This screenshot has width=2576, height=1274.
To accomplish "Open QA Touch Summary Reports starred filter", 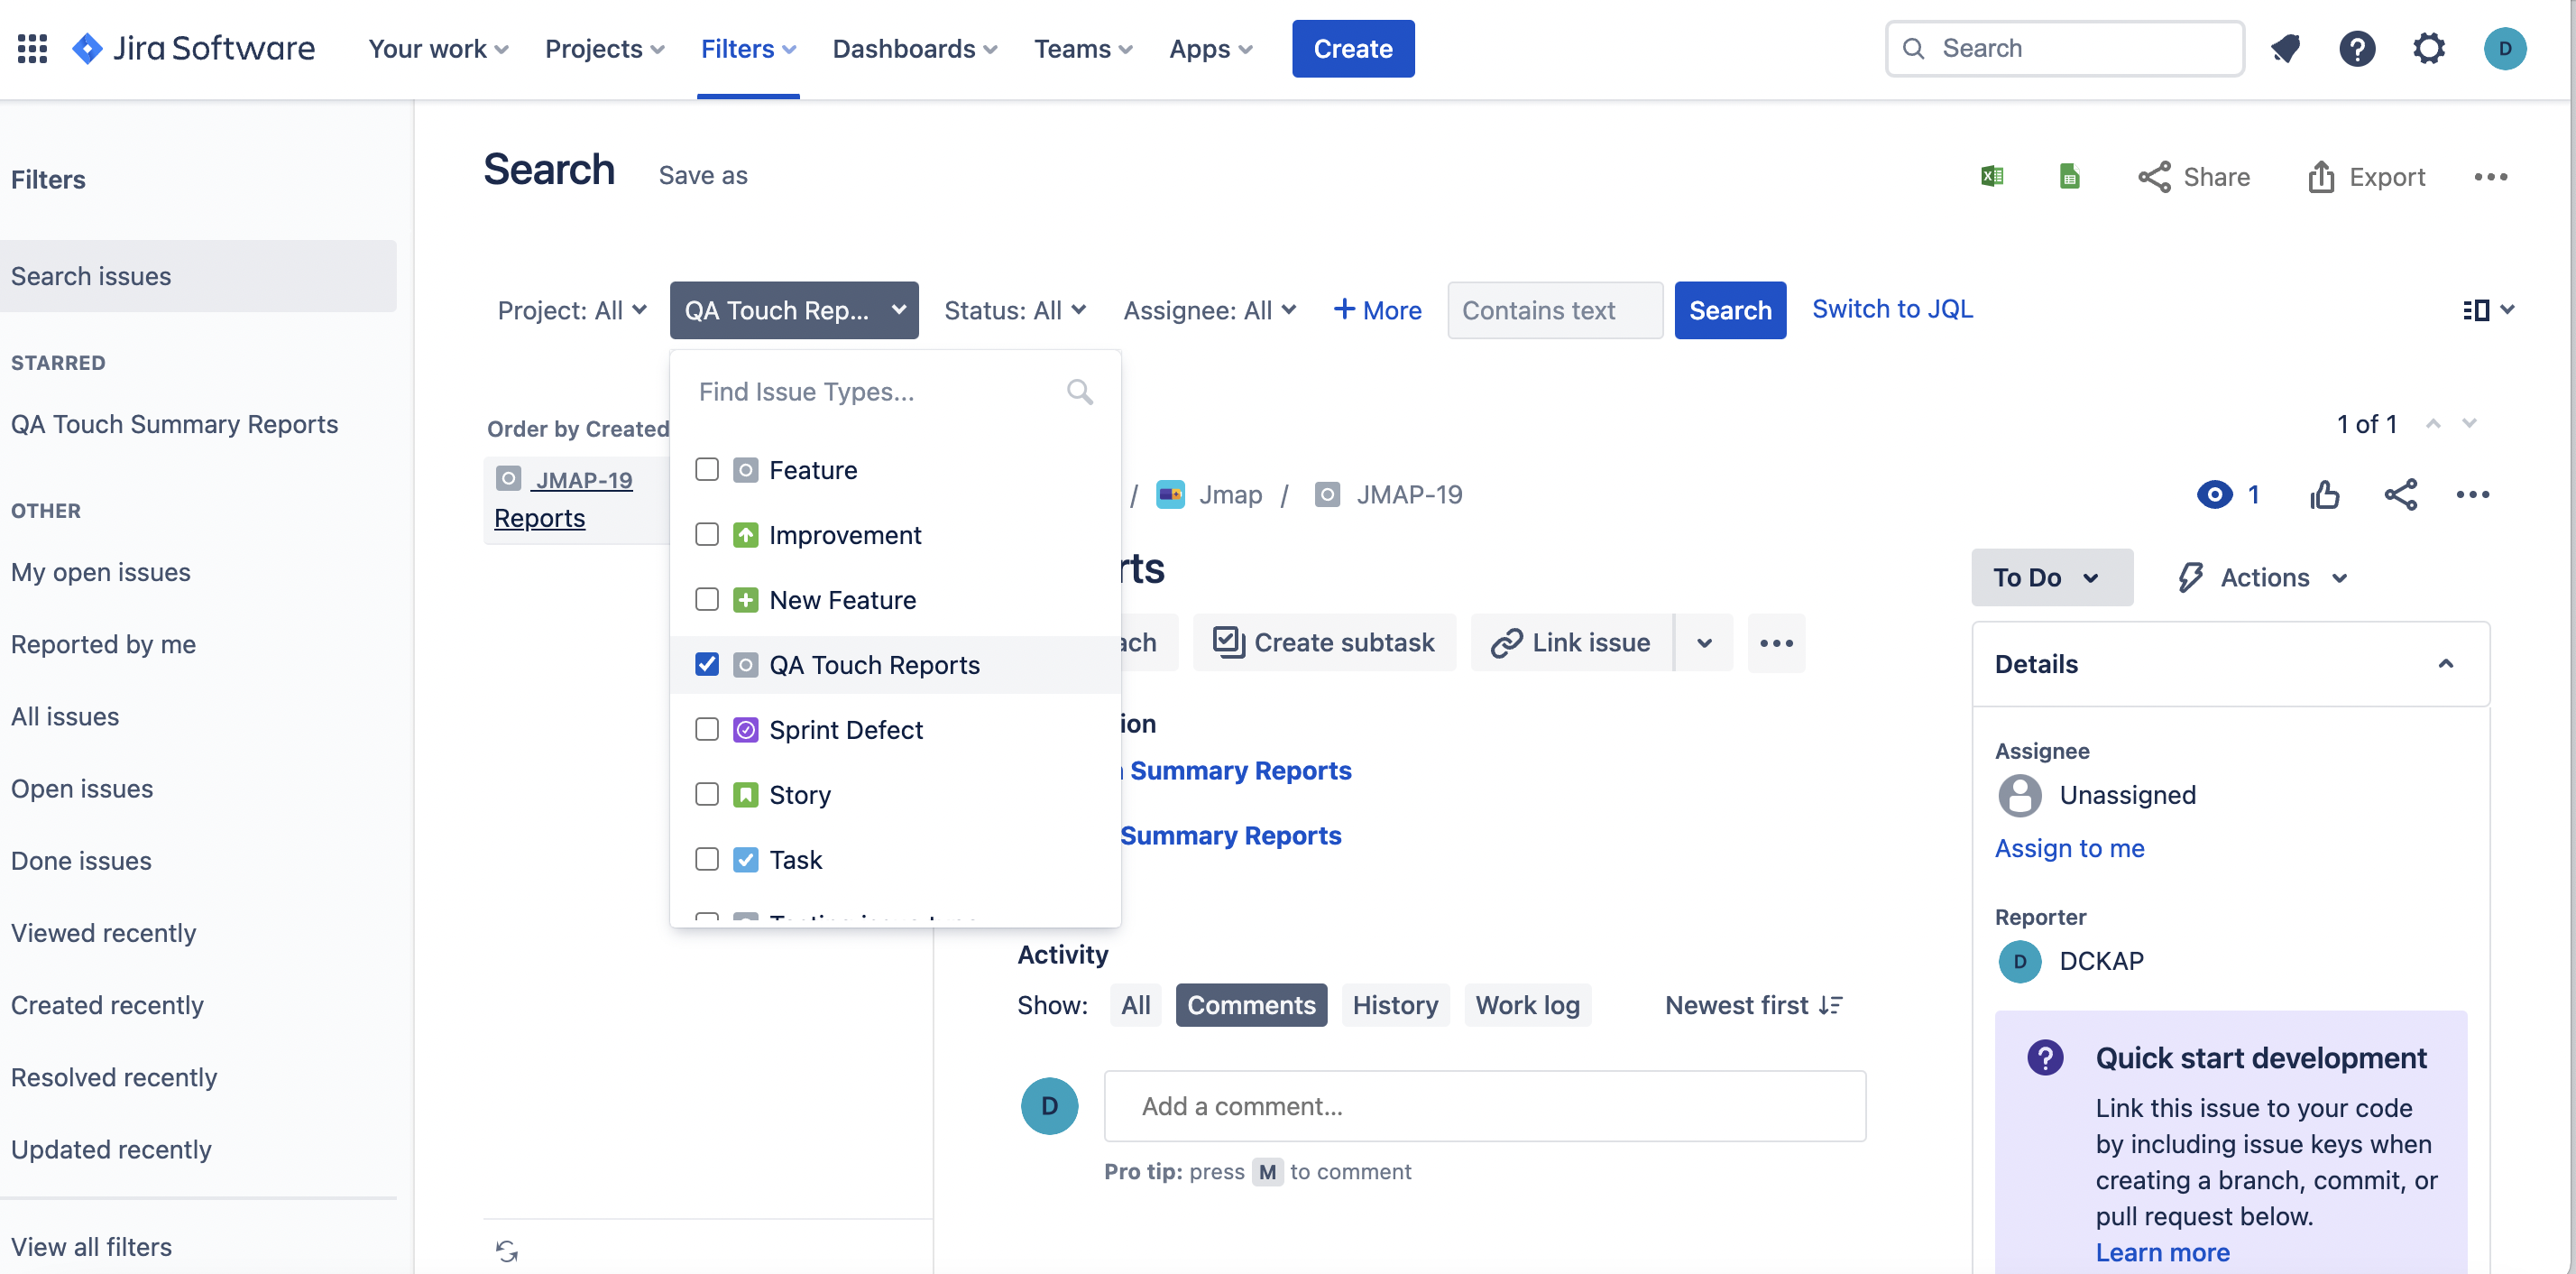I will tap(175, 424).
